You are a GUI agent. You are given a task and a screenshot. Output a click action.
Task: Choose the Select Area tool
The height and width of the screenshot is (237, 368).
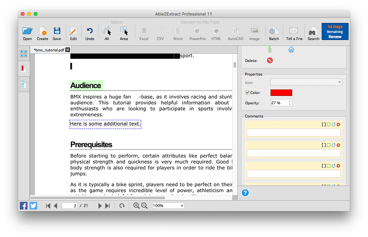click(x=124, y=33)
